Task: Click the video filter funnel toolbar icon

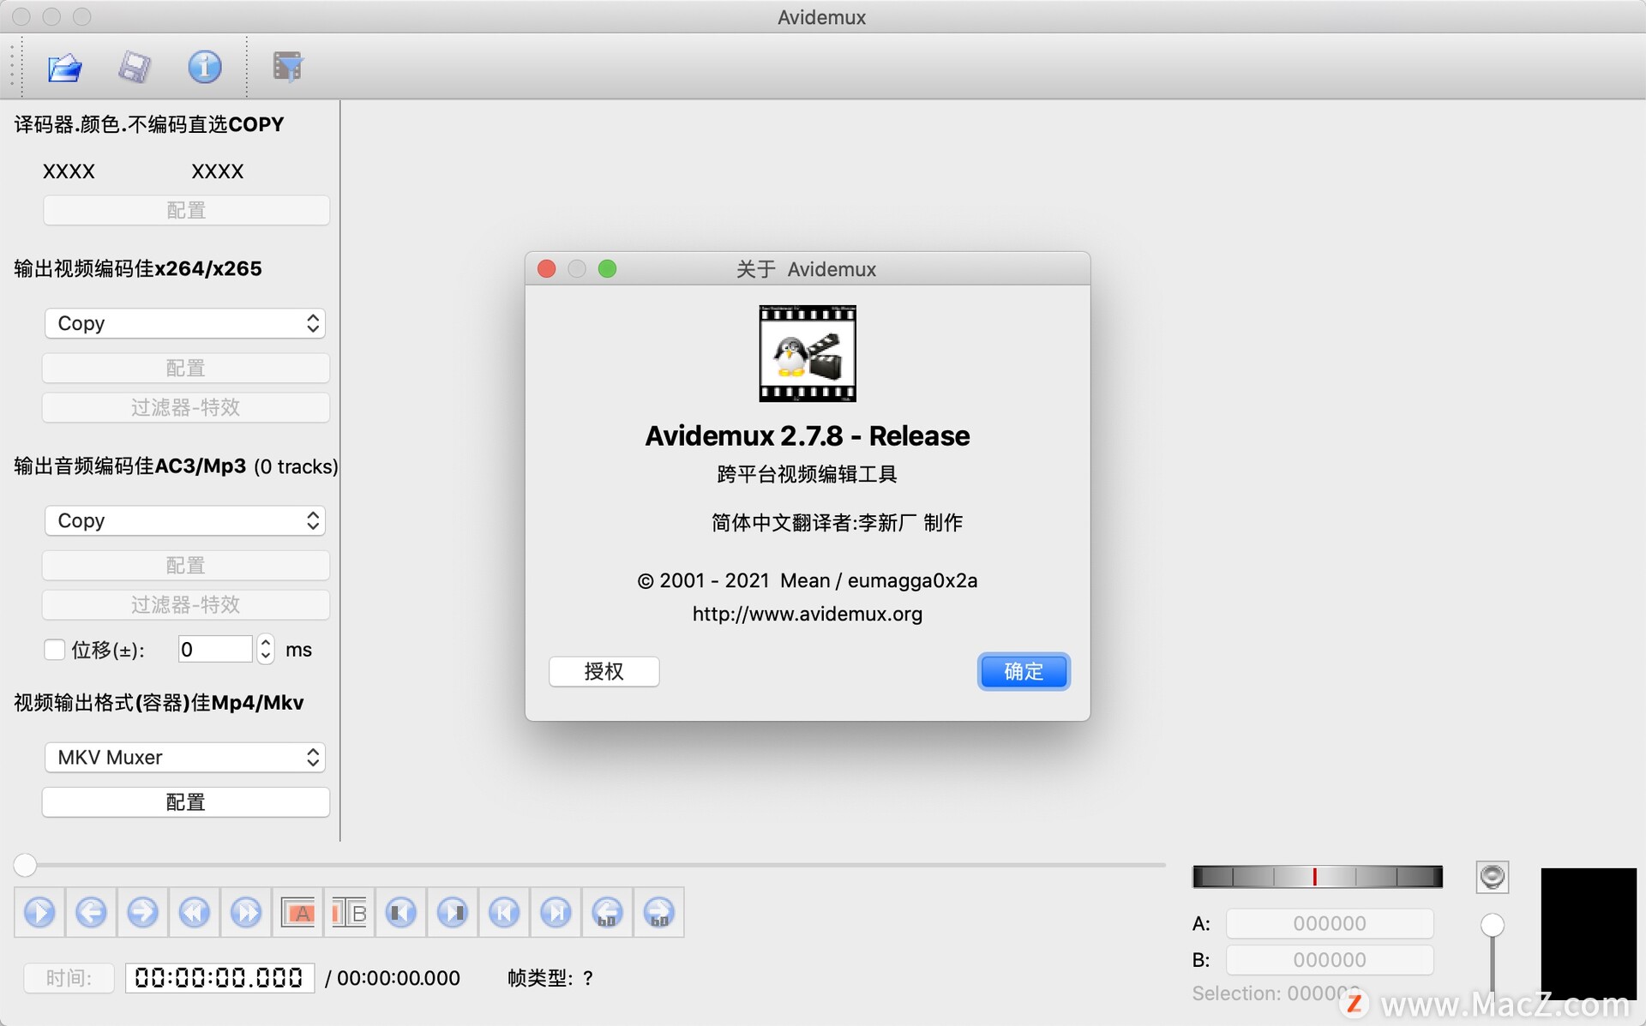Action: point(287,67)
